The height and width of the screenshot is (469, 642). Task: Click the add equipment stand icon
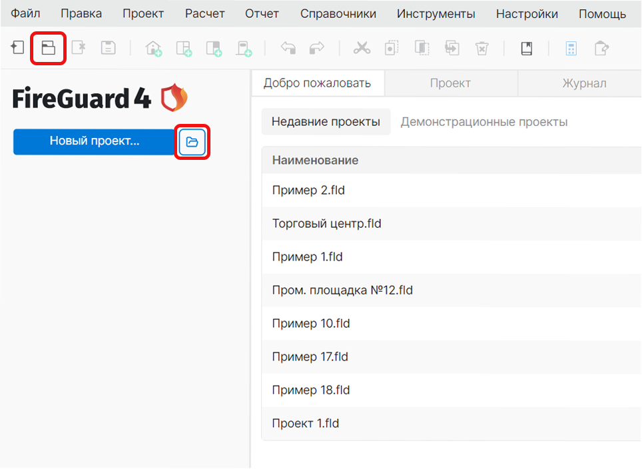click(244, 49)
